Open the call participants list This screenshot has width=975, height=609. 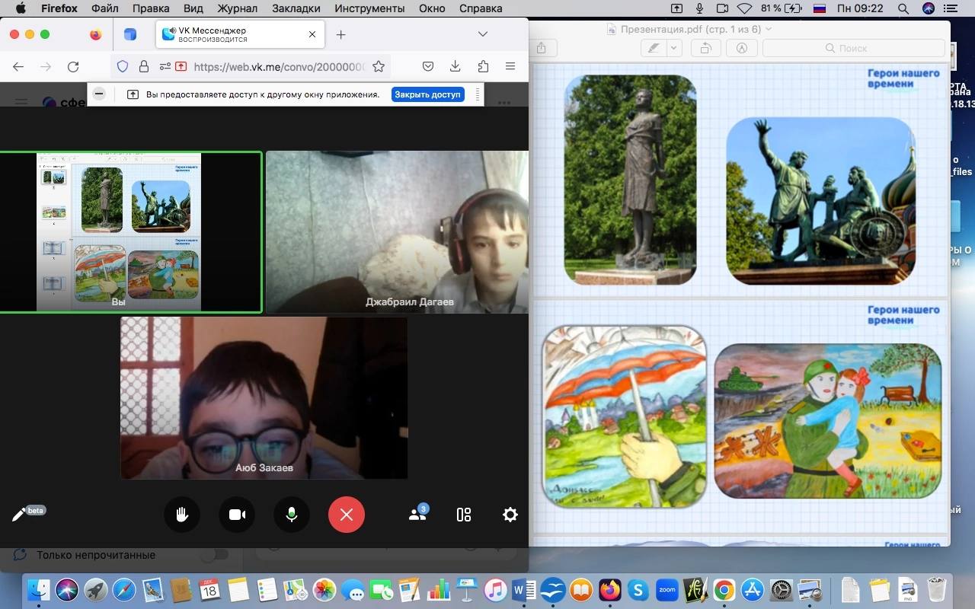click(x=417, y=515)
